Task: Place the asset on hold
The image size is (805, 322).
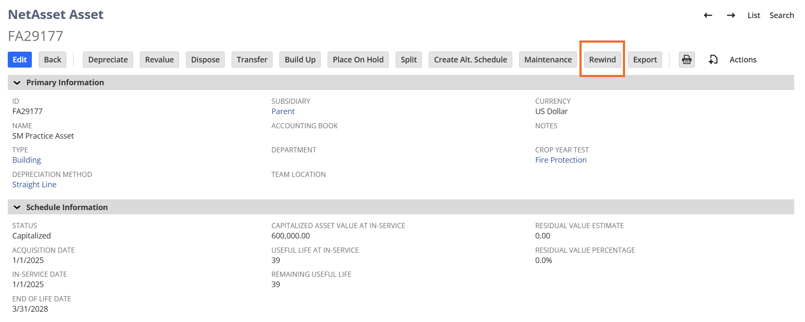Action: [358, 59]
